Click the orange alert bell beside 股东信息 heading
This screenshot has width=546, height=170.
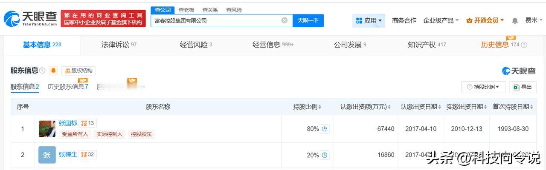pos(54,71)
